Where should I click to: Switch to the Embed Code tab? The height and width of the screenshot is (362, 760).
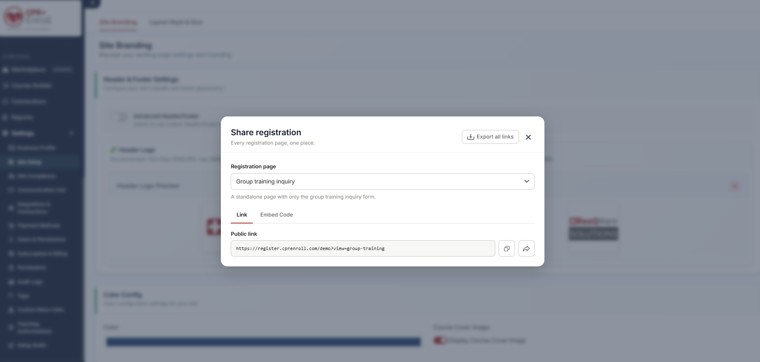277,215
